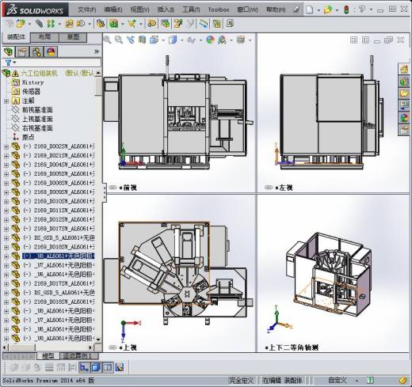Click the Zoom to Fit magnifier icon
Screen dimensions: 412x387
click(x=107, y=40)
